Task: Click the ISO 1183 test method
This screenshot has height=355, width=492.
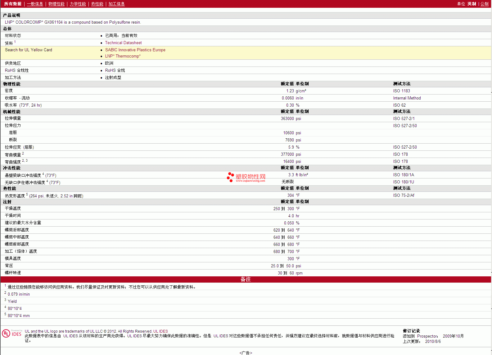Action: [x=401, y=91]
